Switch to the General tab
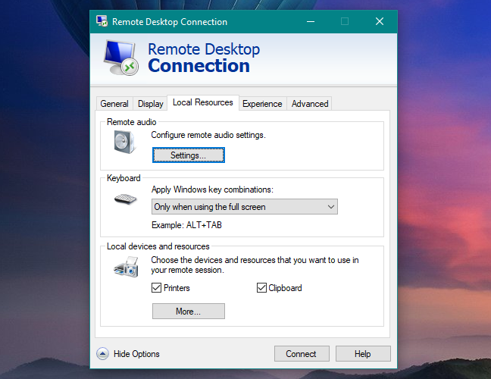This screenshot has width=491, height=379. 114,104
